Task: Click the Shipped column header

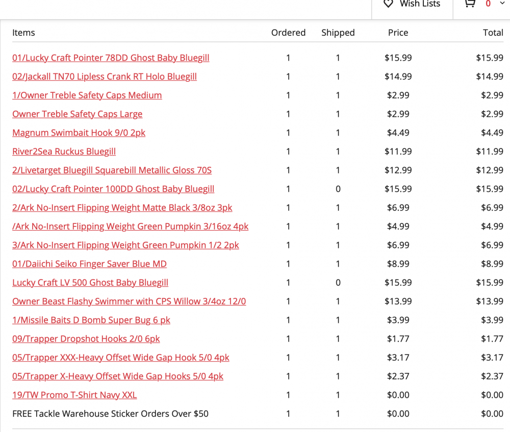Action: [338, 33]
